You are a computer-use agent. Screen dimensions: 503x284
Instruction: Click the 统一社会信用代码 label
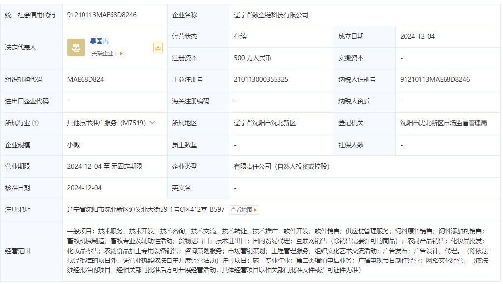(x=30, y=15)
